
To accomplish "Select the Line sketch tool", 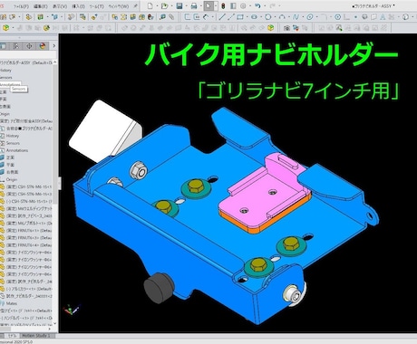I will click(222, 17).
